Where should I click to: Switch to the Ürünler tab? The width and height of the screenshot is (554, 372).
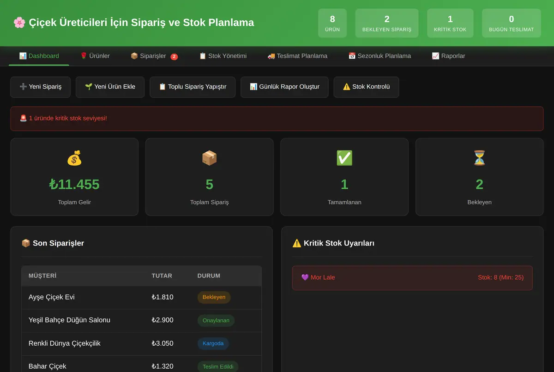tap(95, 56)
